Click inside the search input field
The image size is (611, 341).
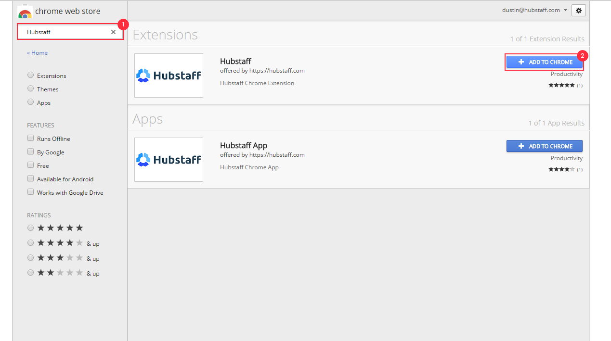(x=67, y=31)
